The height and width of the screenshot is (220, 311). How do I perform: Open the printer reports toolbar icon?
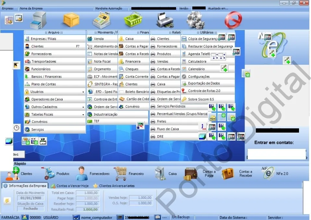165,20
